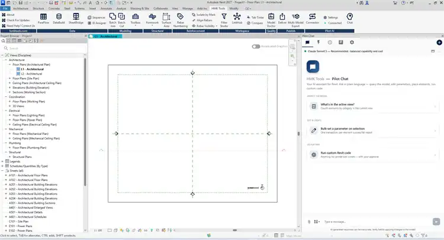Click Isolate by Mark
The height and width of the screenshot is (240, 444).
click(x=204, y=15)
